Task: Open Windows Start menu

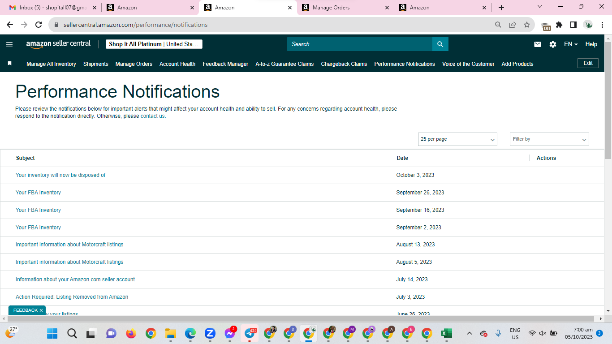Action: (x=52, y=333)
